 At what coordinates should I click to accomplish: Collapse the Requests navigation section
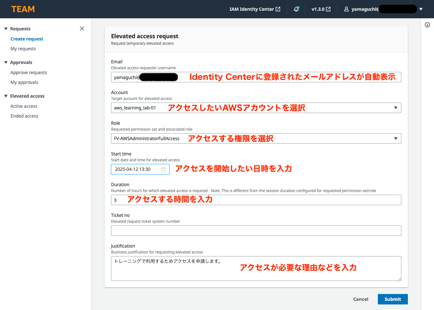[6, 29]
